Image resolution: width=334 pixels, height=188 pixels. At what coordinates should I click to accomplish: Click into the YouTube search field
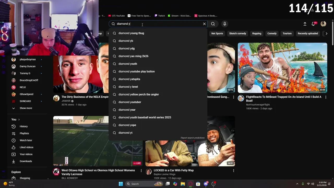158,24
